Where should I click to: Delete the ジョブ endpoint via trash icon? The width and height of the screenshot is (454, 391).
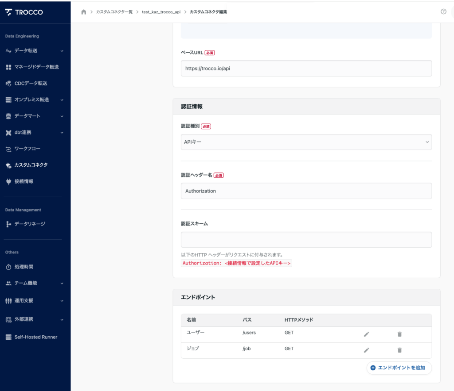pyautogui.click(x=399, y=350)
